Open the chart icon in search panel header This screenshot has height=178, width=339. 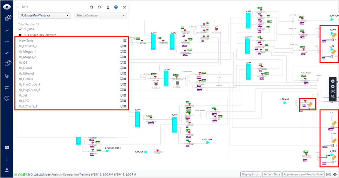click(108, 7)
